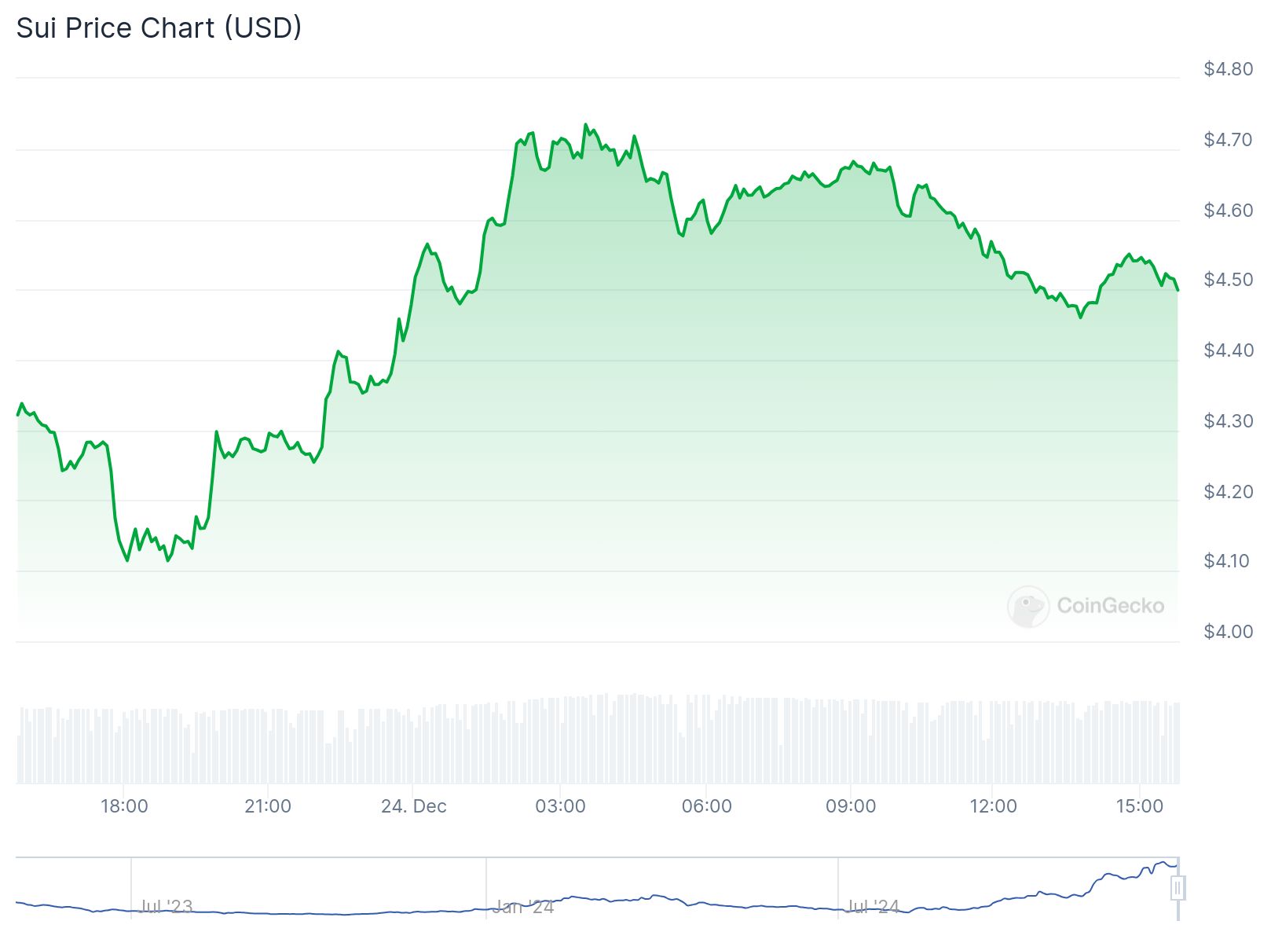
Task: Click the range navigator handle
Action: [x=1178, y=888]
